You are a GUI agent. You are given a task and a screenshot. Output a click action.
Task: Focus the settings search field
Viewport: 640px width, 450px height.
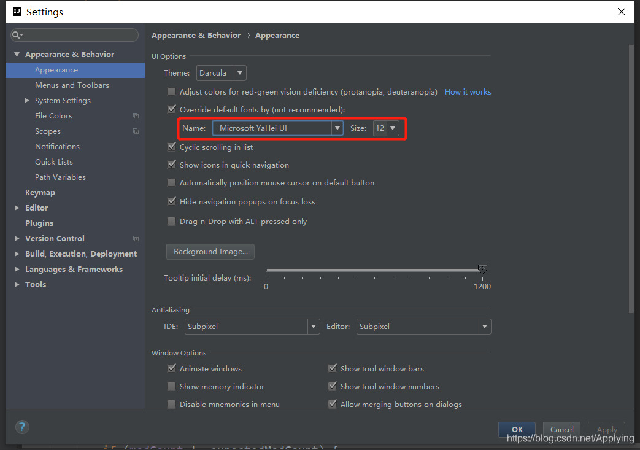point(75,35)
